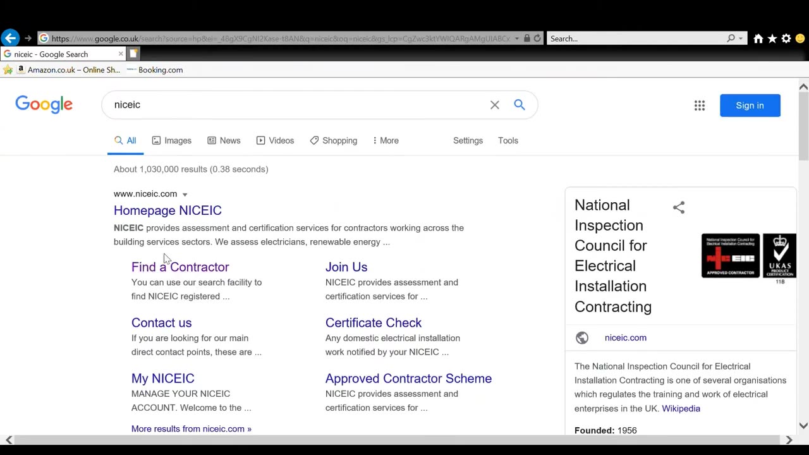The width and height of the screenshot is (809, 455).
Task: Click the vertical scrollbar down arrow
Action: pyautogui.click(x=803, y=426)
